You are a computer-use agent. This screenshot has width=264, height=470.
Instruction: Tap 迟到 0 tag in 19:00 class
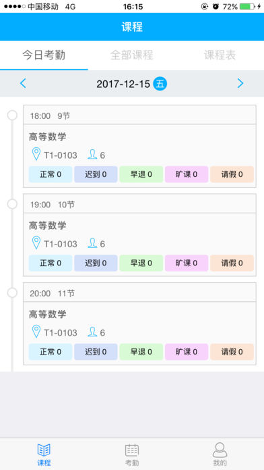coord(96,263)
